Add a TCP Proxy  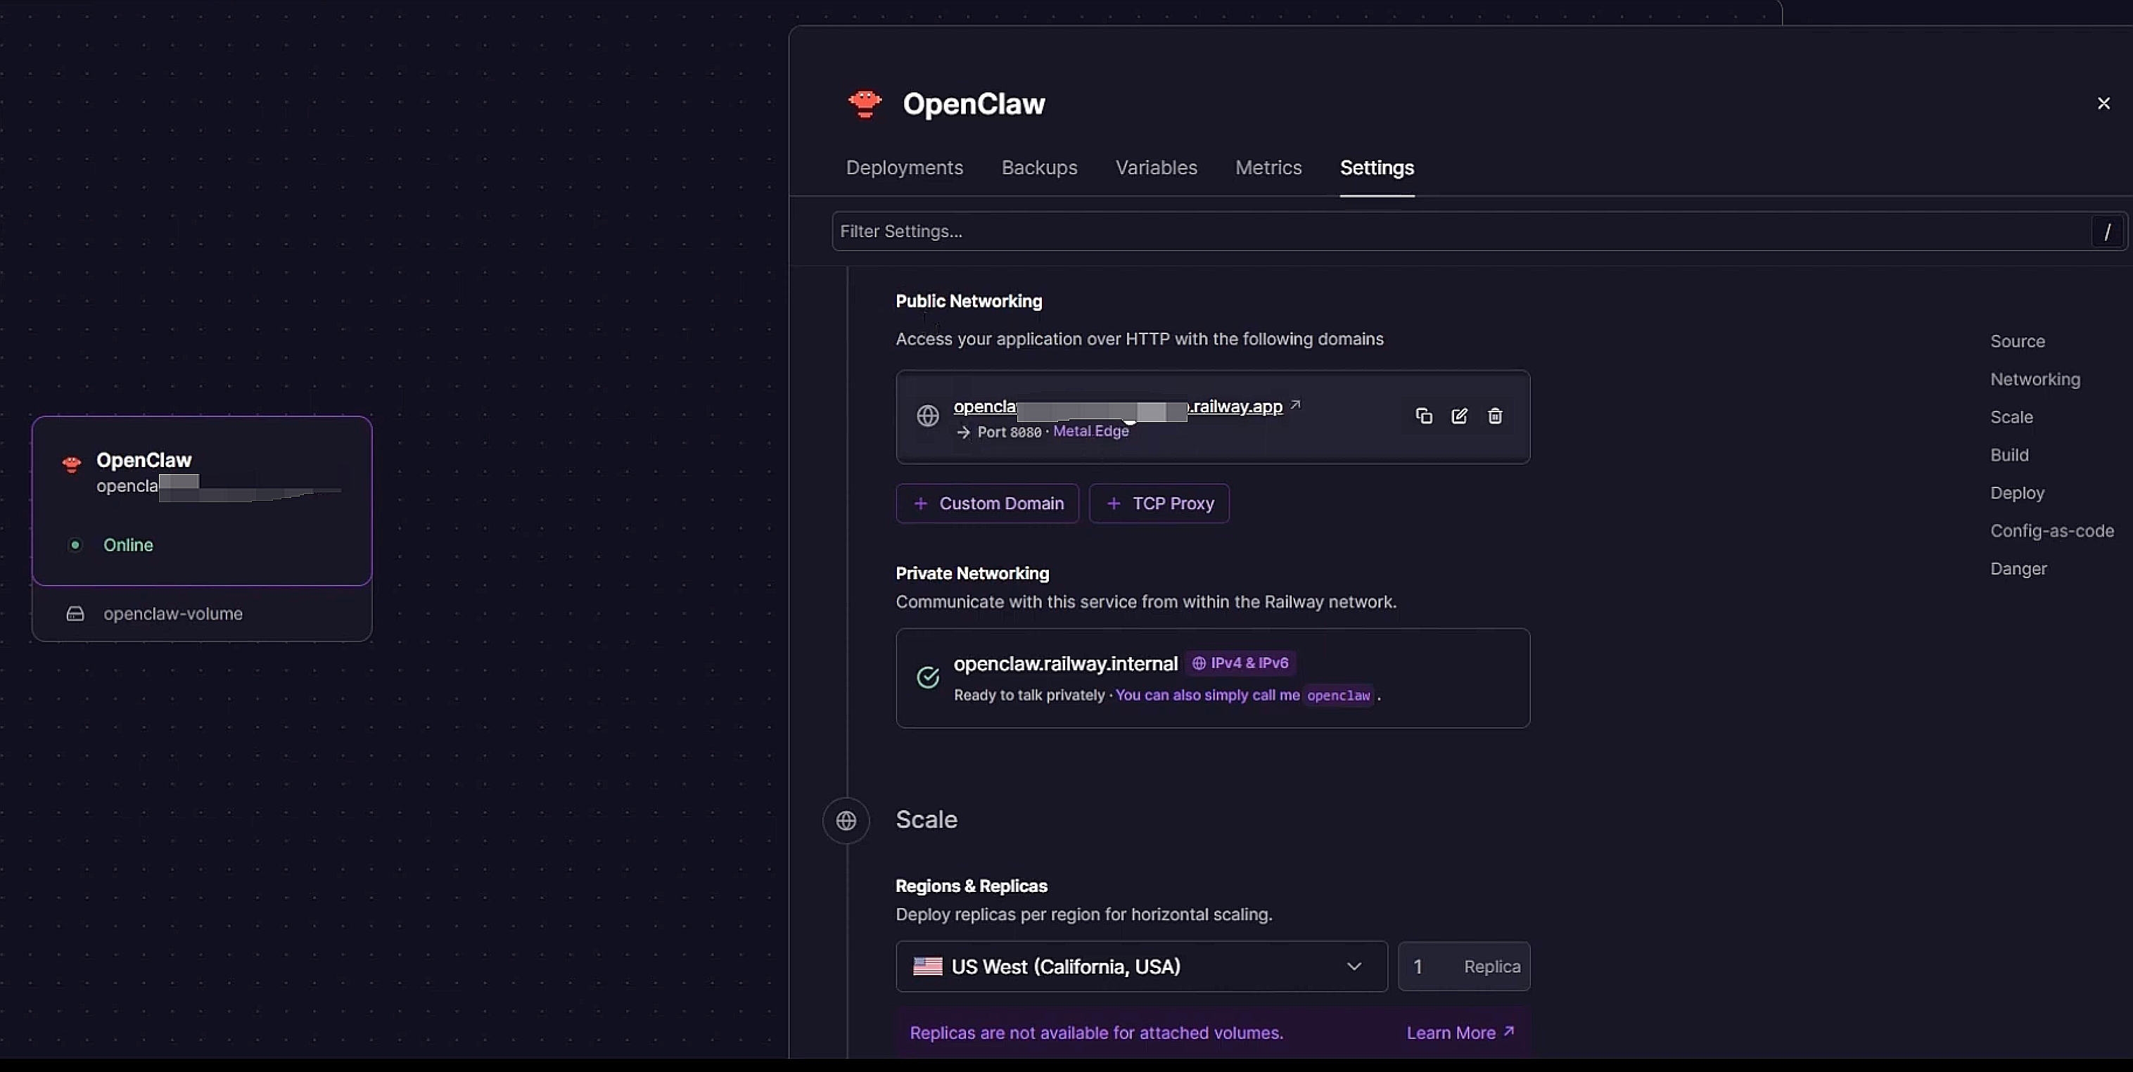[x=1159, y=504]
